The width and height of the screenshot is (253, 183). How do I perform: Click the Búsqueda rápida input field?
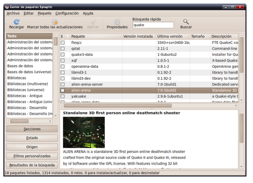(153, 25)
